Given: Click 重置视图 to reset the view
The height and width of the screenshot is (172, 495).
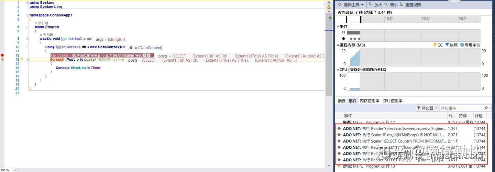Looking at the screenshot, I should click(x=410, y=5).
